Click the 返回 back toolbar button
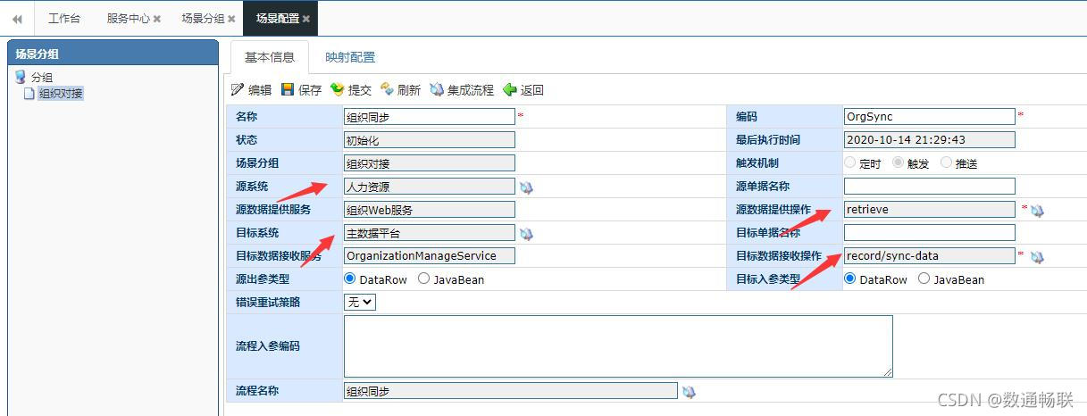Screen dimensions: 1087x416 [x=523, y=90]
